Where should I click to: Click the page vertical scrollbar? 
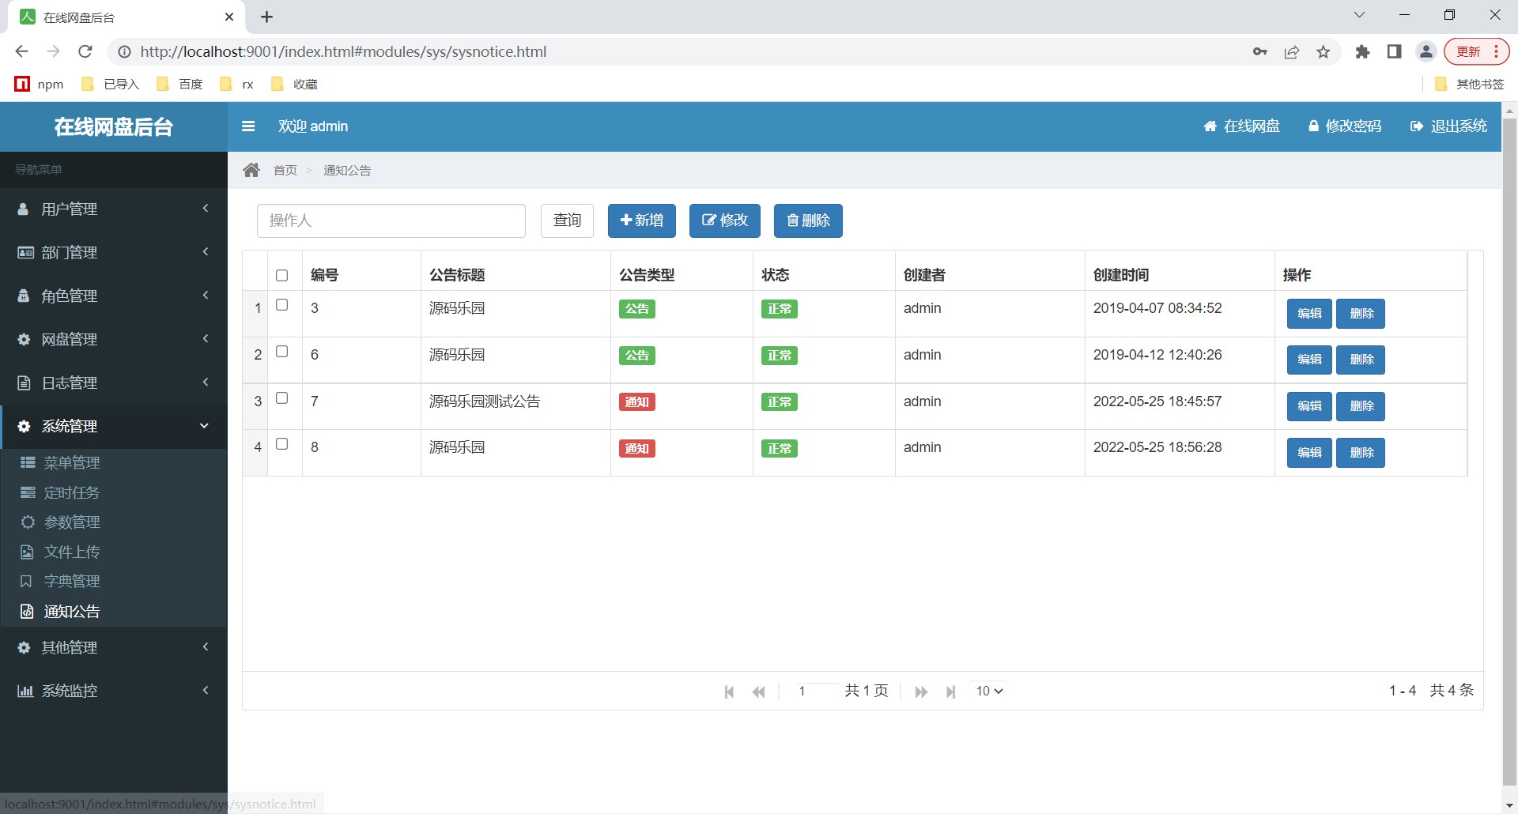tap(1509, 450)
